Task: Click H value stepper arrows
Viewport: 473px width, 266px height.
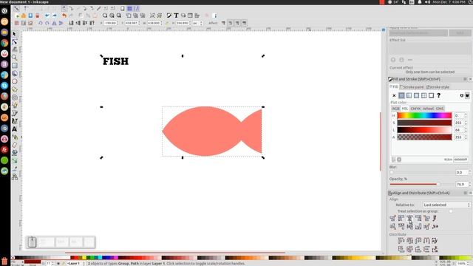Action: point(466,115)
